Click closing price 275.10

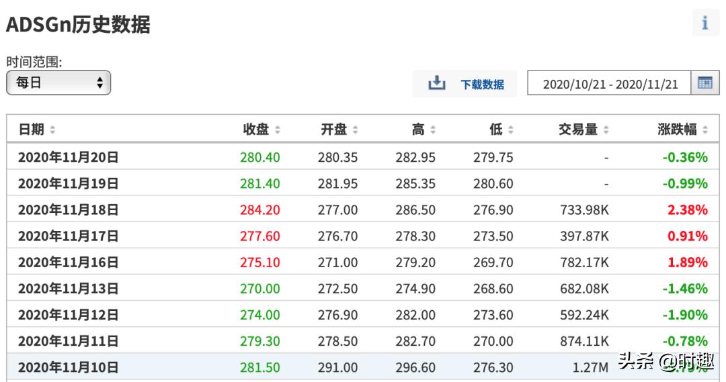[x=259, y=262]
